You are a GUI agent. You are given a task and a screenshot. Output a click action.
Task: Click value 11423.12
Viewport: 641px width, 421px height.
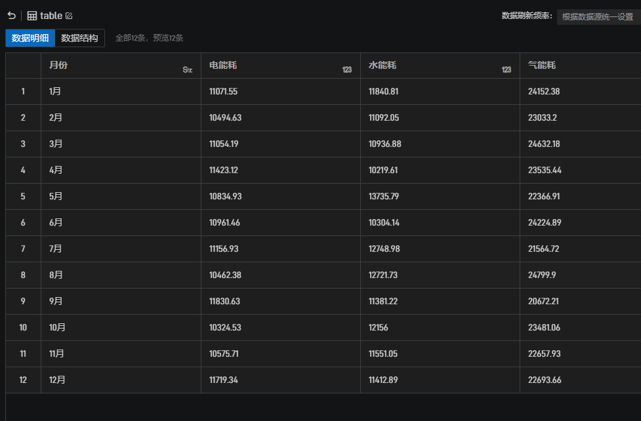coord(224,170)
